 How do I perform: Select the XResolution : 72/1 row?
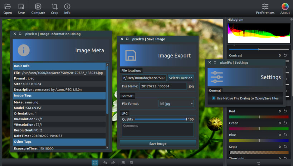[x=59, y=119]
